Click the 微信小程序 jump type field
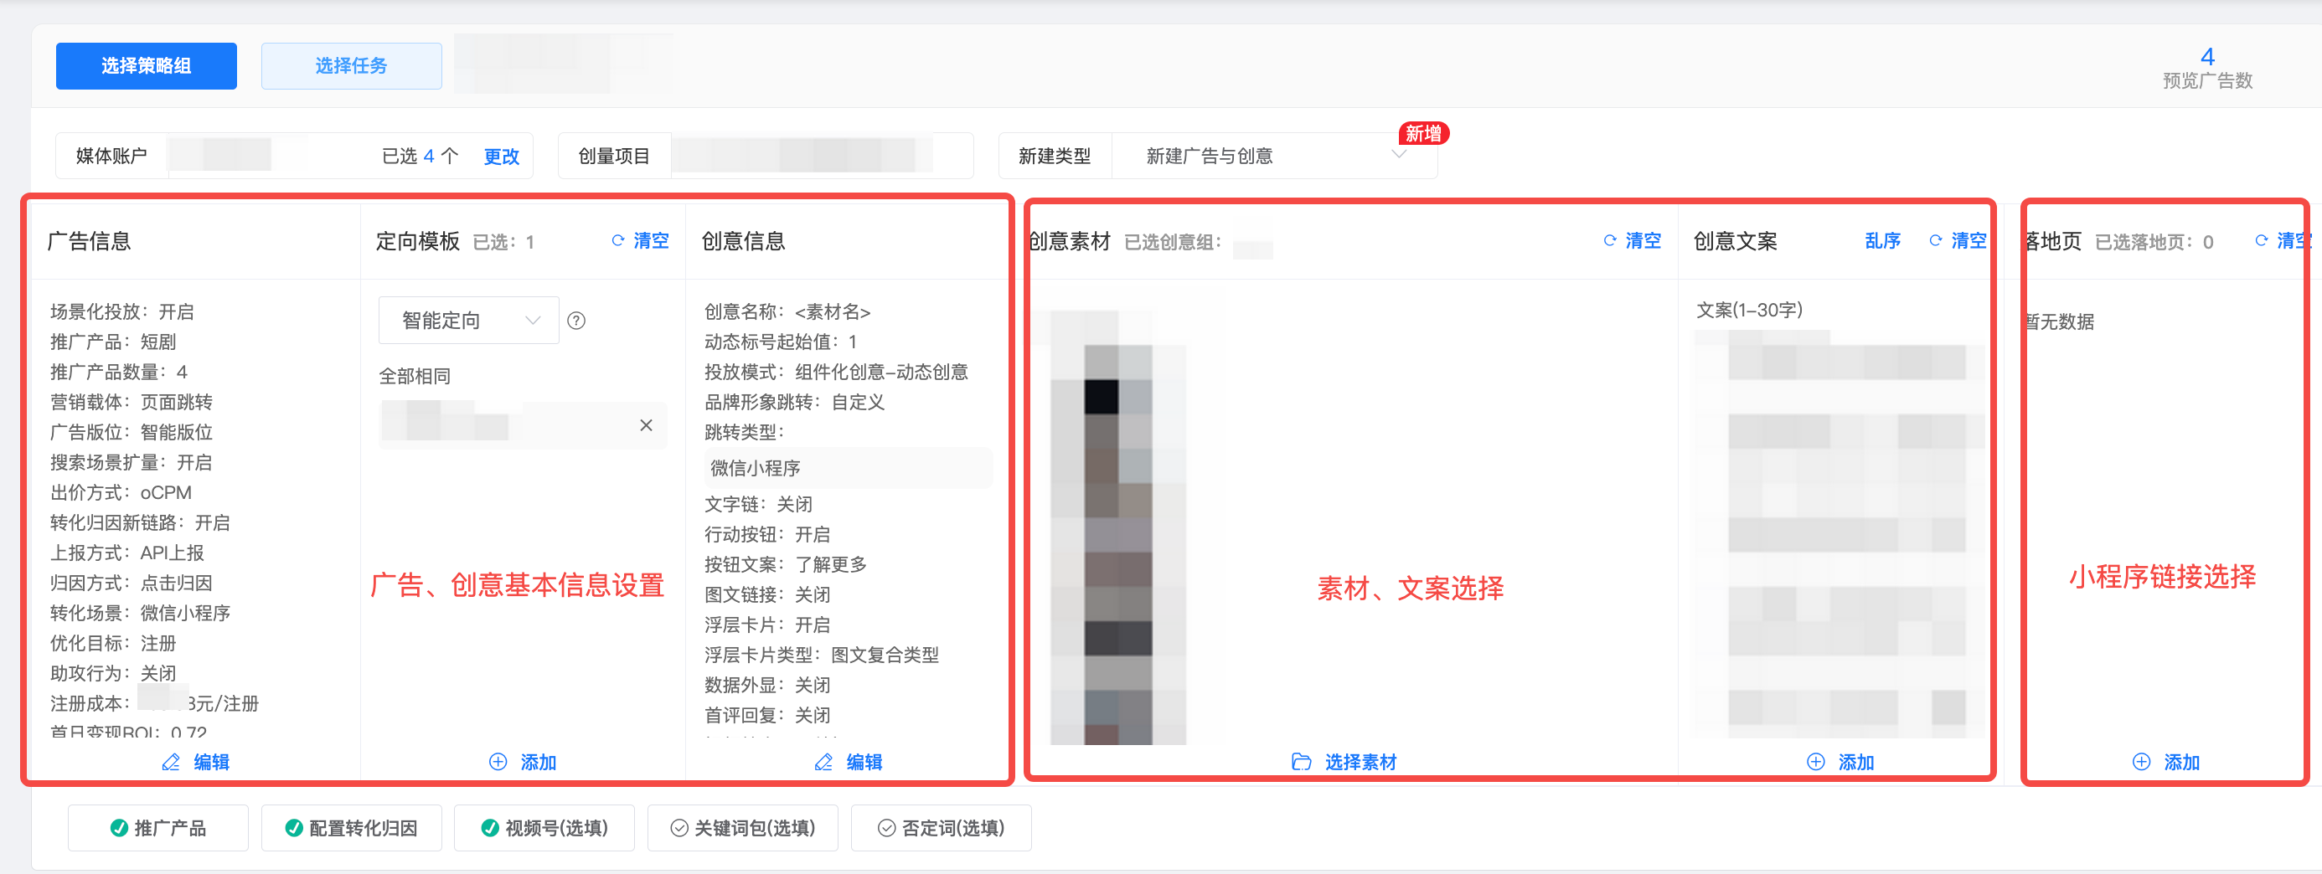The width and height of the screenshot is (2322, 874). (848, 469)
